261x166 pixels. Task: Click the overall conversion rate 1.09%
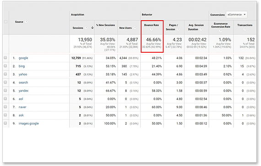pyautogui.click(x=225, y=40)
